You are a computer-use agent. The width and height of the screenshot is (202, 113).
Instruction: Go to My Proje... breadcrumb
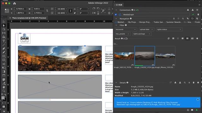(133, 22)
